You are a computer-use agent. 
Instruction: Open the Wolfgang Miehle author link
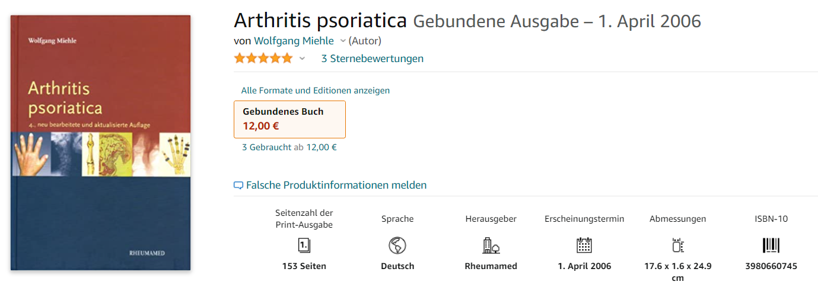point(294,41)
